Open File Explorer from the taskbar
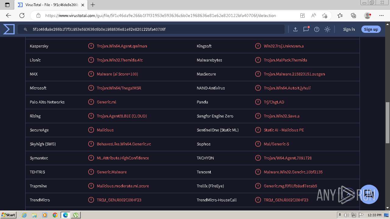This screenshot has height=219, width=390. (34, 215)
